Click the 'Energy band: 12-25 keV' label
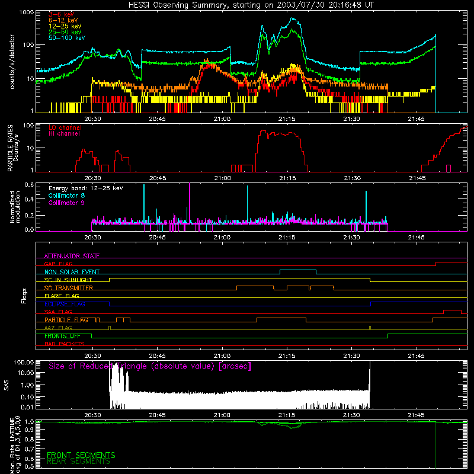474x474 pixels. [x=86, y=188]
